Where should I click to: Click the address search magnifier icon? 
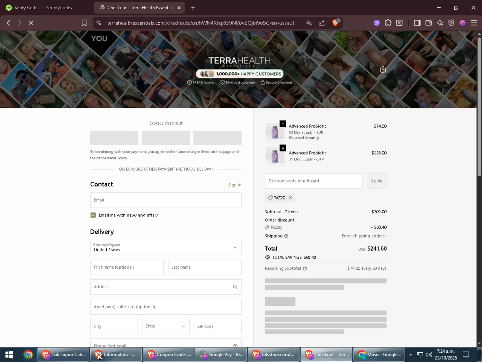tap(235, 287)
